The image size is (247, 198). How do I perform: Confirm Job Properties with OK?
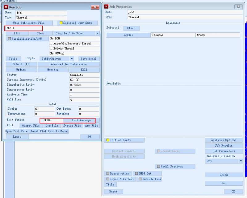pyautogui.click(x=233, y=192)
